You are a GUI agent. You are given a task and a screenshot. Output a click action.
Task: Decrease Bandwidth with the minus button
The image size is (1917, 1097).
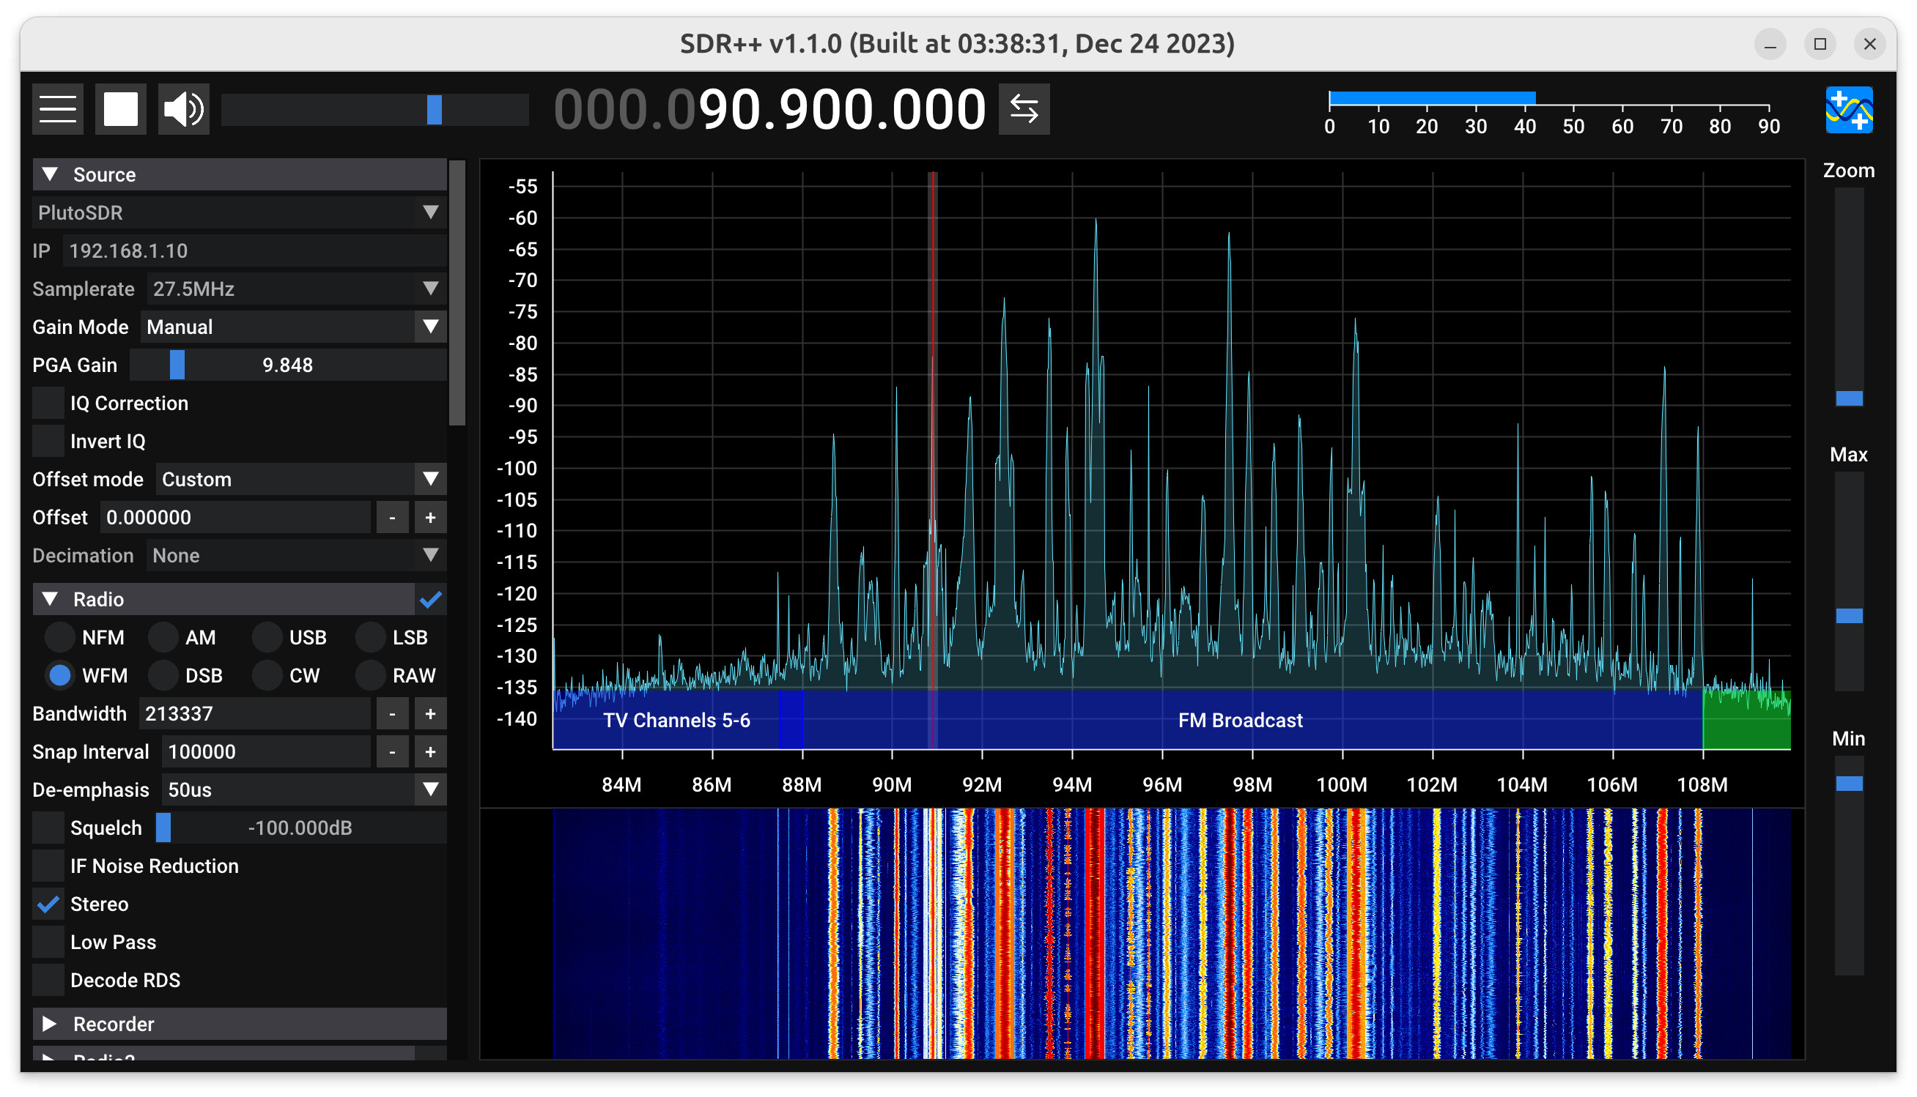(392, 713)
